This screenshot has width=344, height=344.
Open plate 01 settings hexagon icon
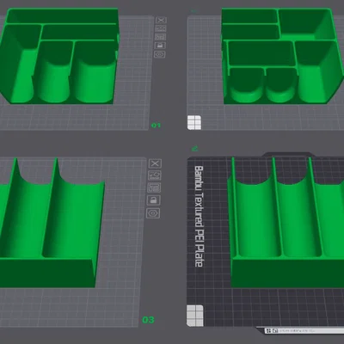160,54
